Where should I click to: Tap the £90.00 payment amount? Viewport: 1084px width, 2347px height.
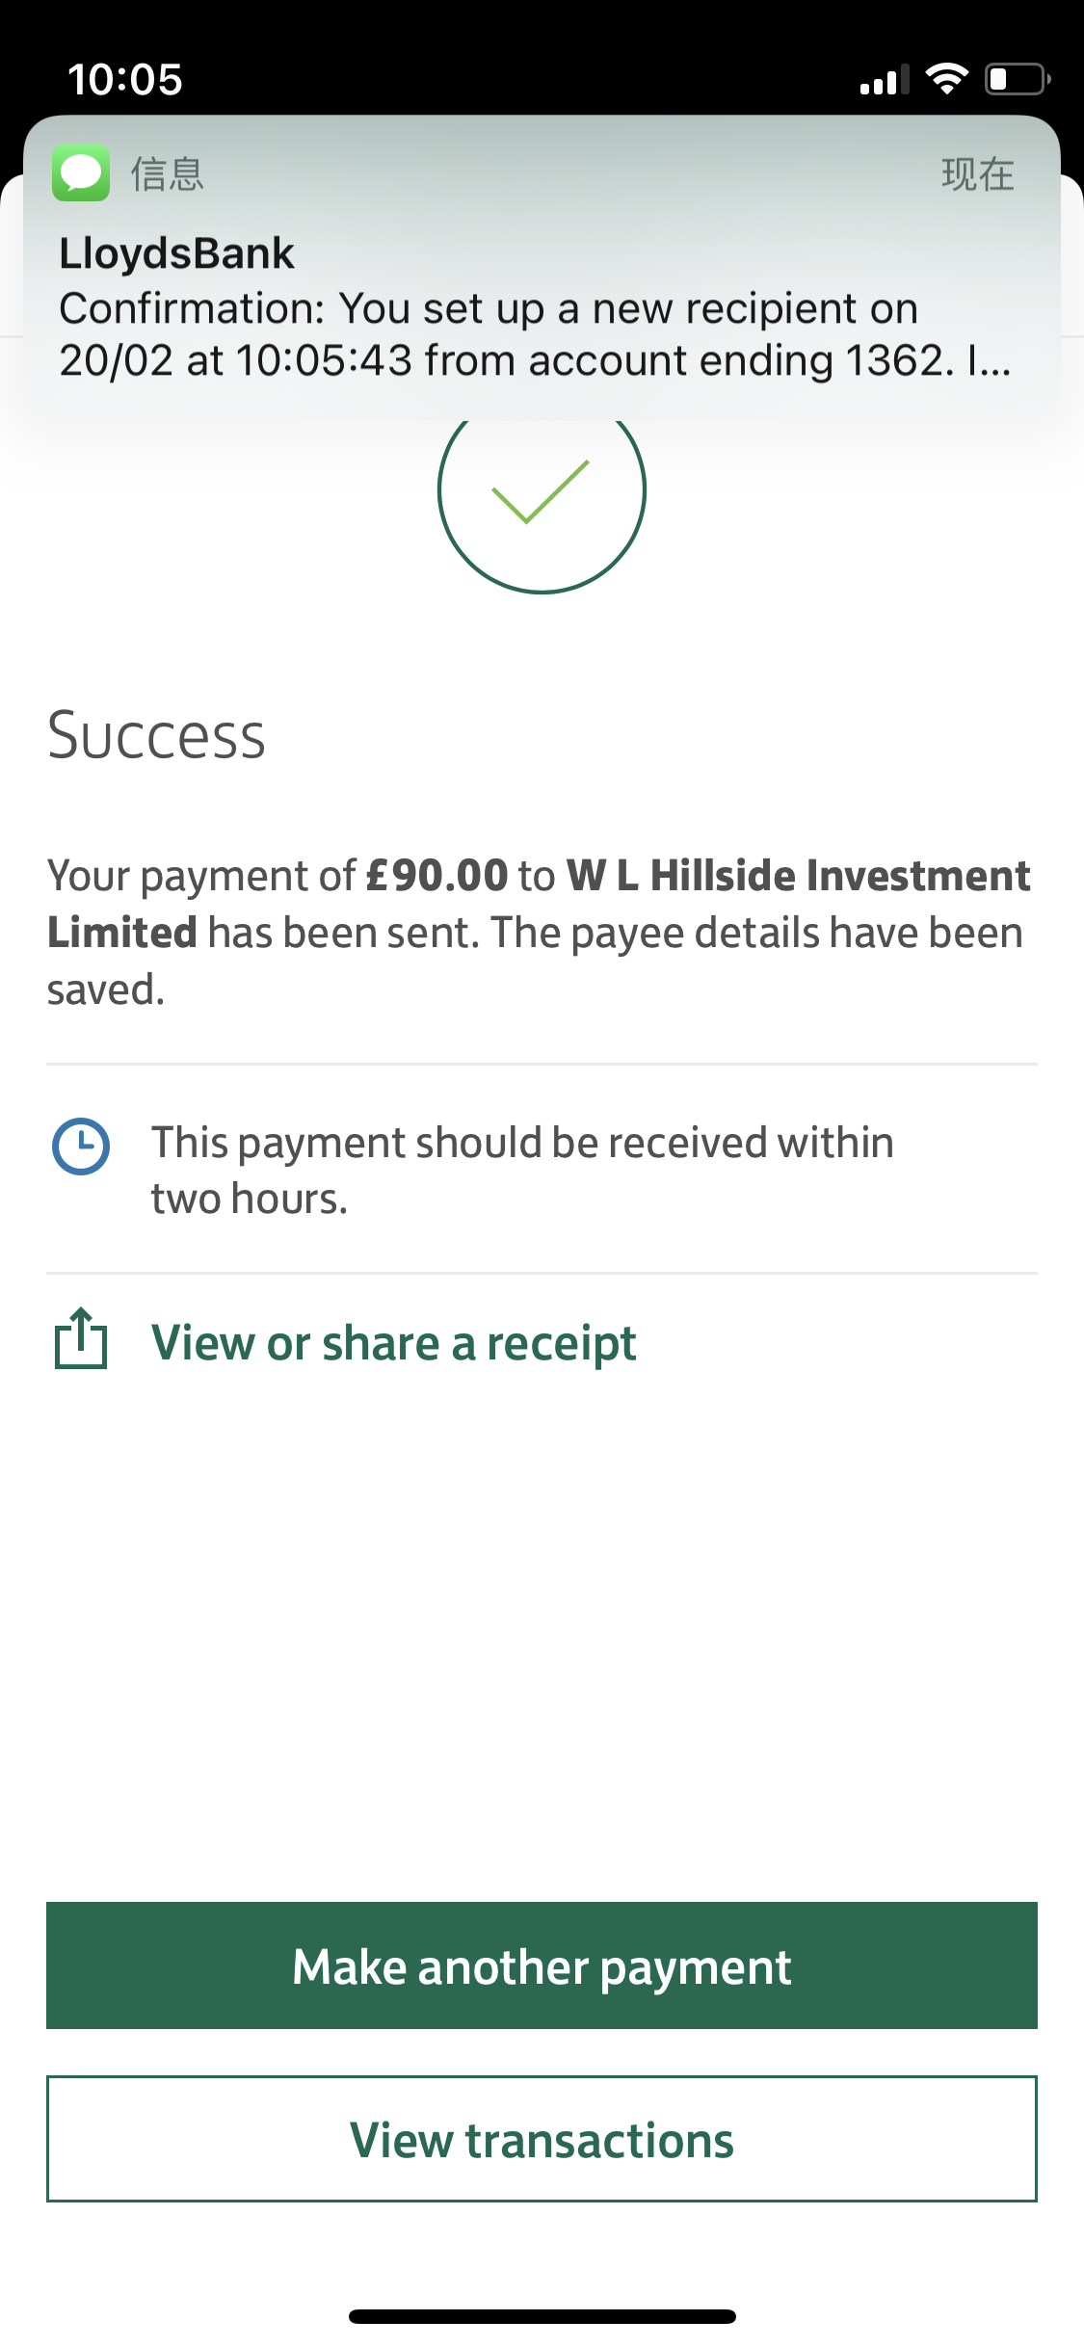click(436, 876)
